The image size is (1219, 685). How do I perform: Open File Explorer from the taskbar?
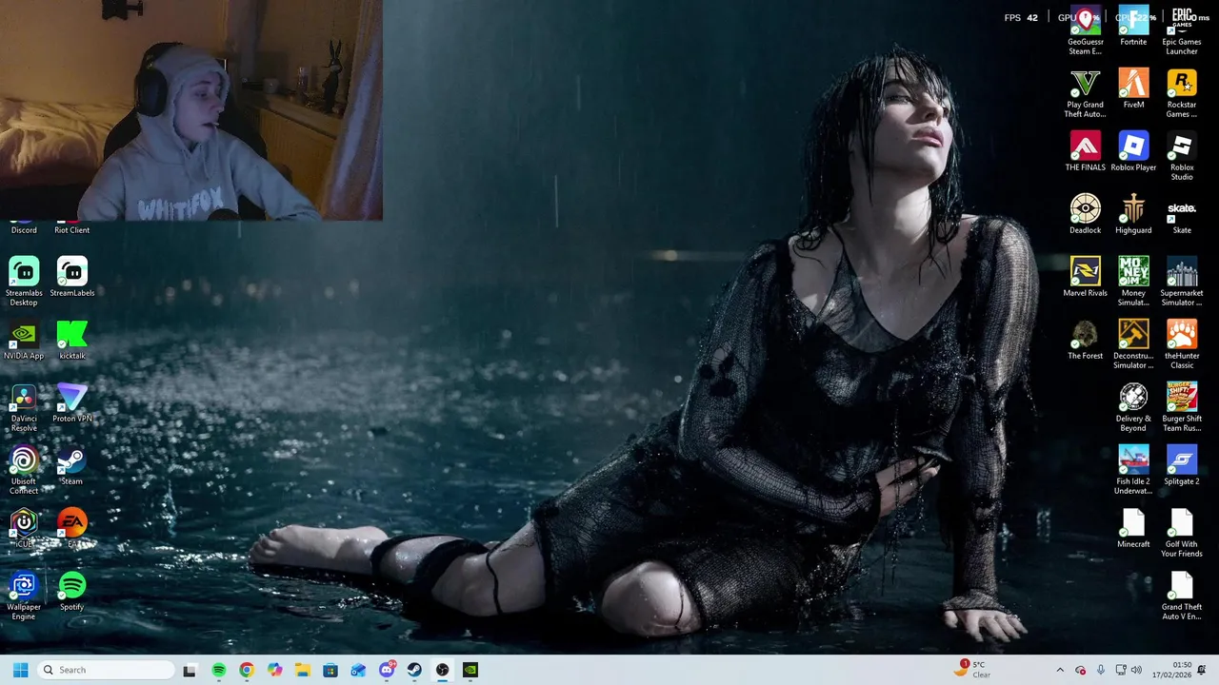(x=303, y=670)
